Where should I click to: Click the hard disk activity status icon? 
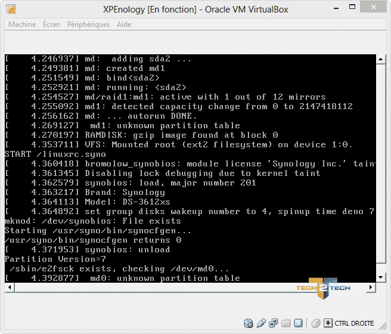pyautogui.click(x=249, y=323)
